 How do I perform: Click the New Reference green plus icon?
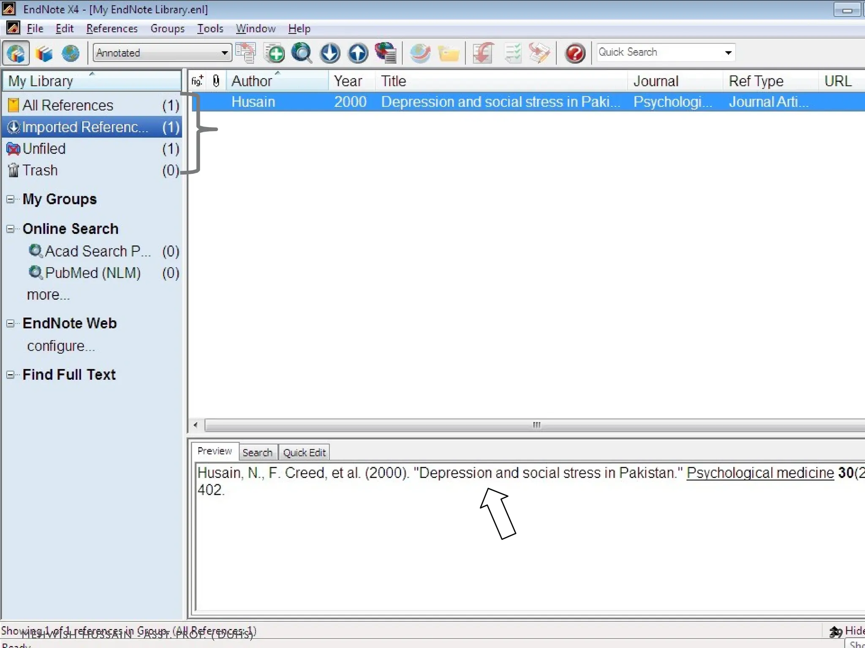[x=275, y=53]
